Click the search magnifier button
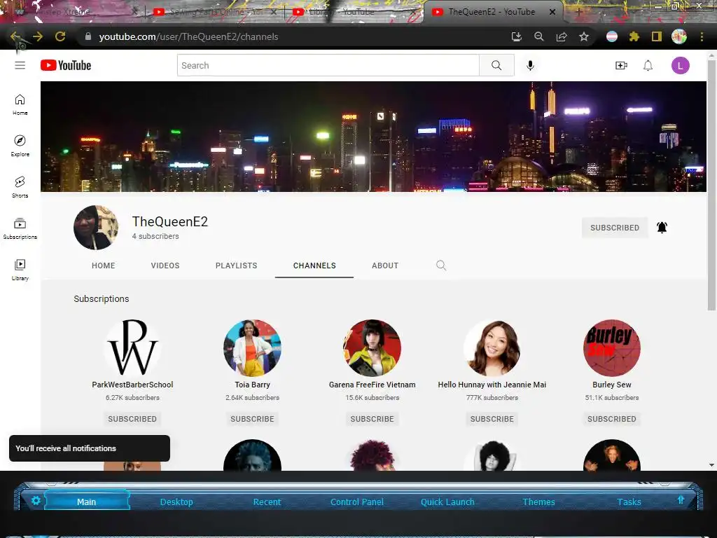The image size is (717, 538). pos(496,65)
